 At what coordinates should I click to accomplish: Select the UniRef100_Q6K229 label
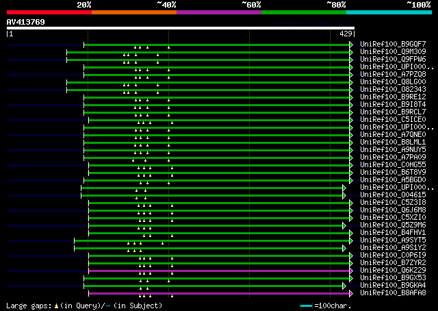tap(393, 271)
